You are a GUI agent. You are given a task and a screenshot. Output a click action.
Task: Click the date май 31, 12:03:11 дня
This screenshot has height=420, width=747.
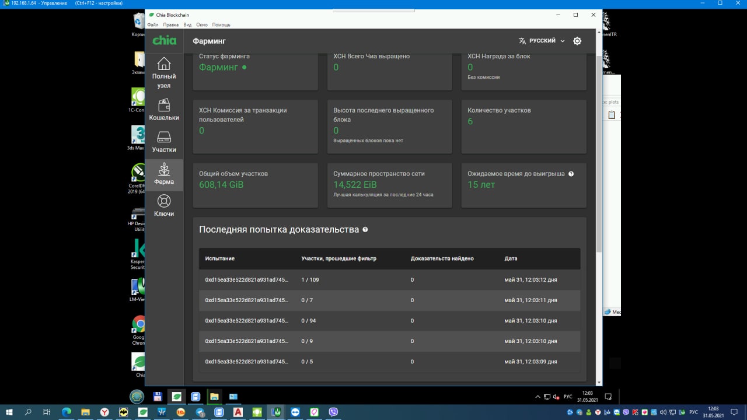click(530, 300)
